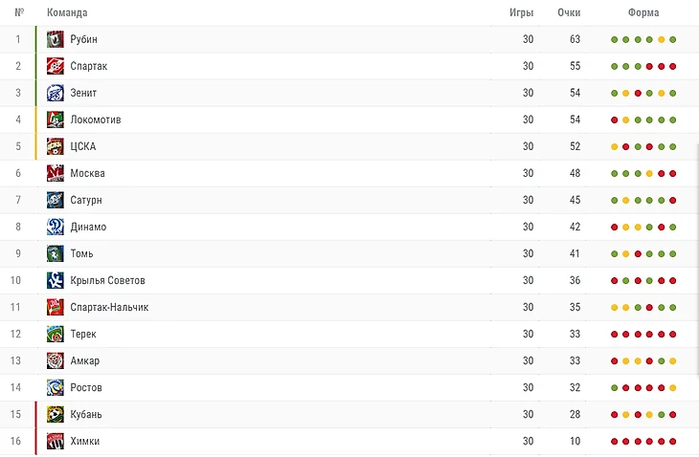The width and height of the screenshot is (699, 457).
Task: Sort table by Очки column header
Action: 569,12
